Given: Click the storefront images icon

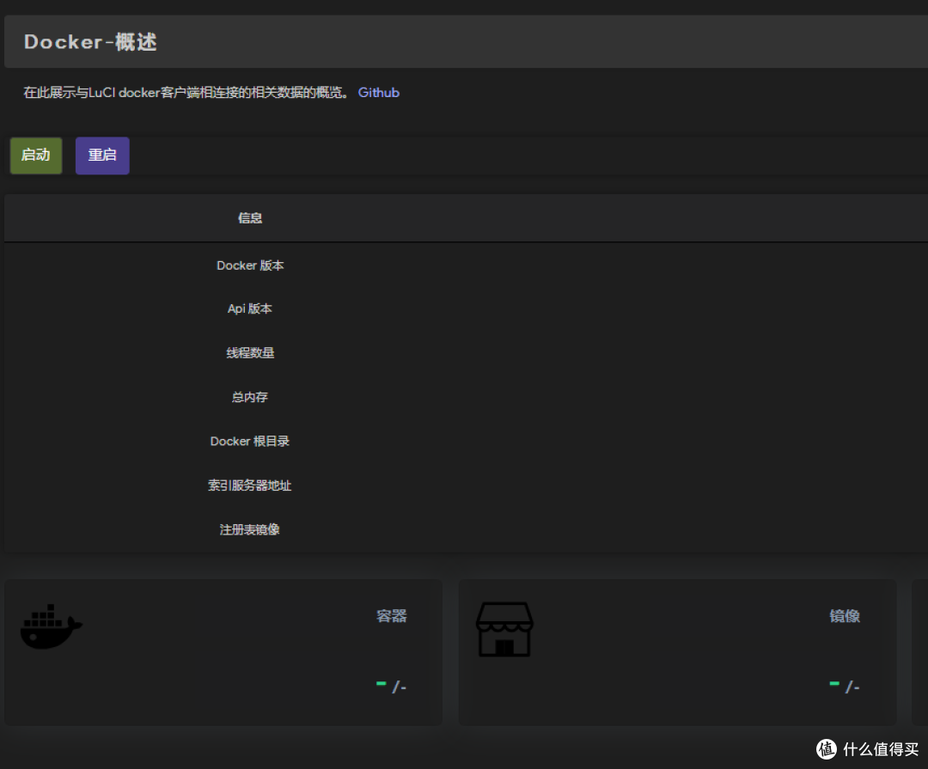Looking at the screenshot, I should (505, 629).
